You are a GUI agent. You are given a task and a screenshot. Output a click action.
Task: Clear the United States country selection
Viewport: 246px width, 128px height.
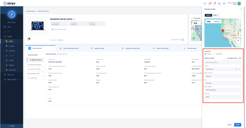[x=236, y=69]
